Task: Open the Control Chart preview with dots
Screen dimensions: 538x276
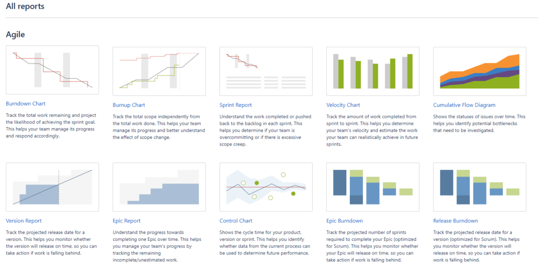Action: tap(266, 187)
